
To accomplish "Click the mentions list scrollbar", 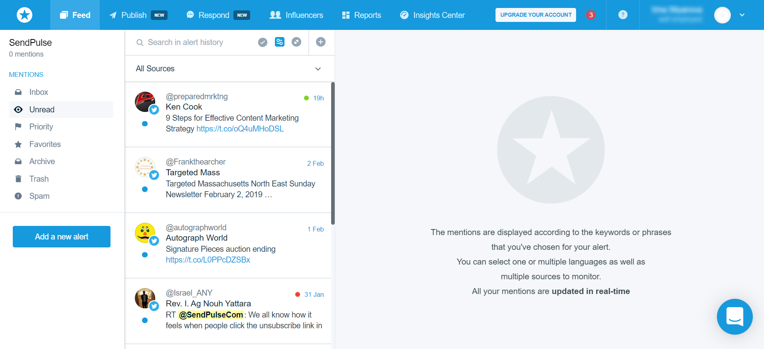I will 333,153.
